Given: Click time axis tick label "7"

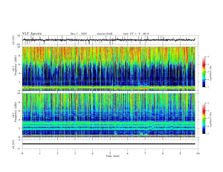Looking at the screenshot, I should 145,153.
